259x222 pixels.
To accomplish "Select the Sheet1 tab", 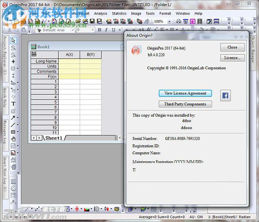I will [54, 138].
